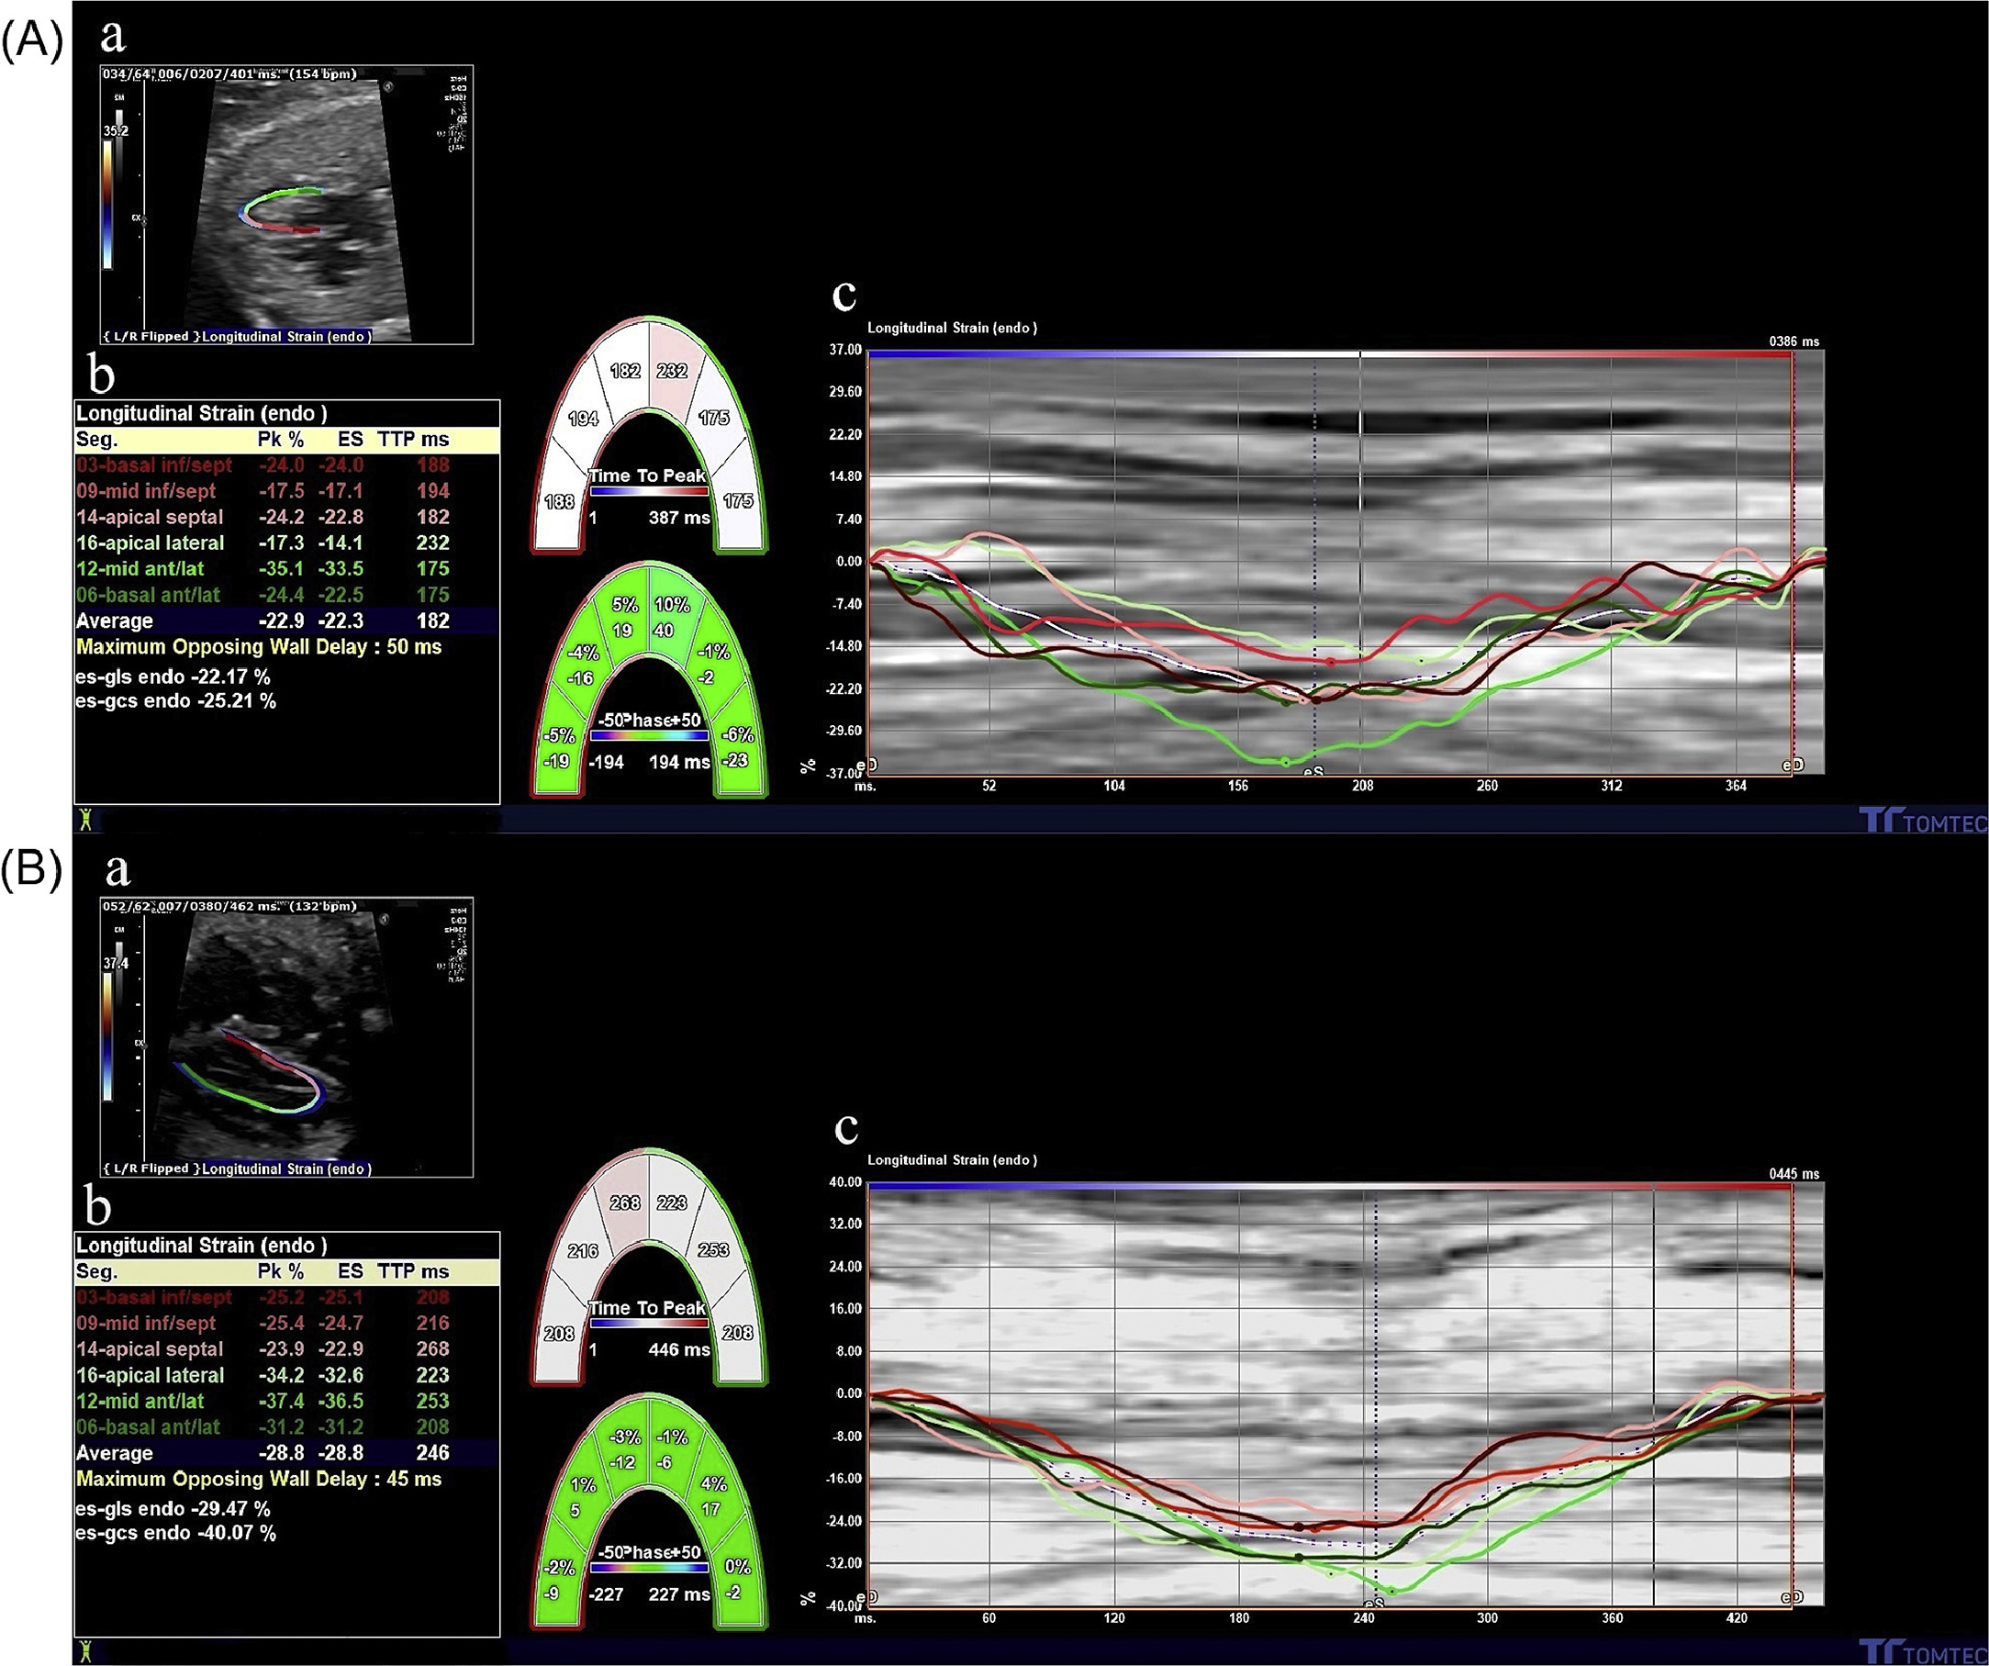Image resolution: width=1989 pixels, height=1666 pixels.
Task: Click the green curve peak marker near 240 ms
Action: tap(1391, 1591)
